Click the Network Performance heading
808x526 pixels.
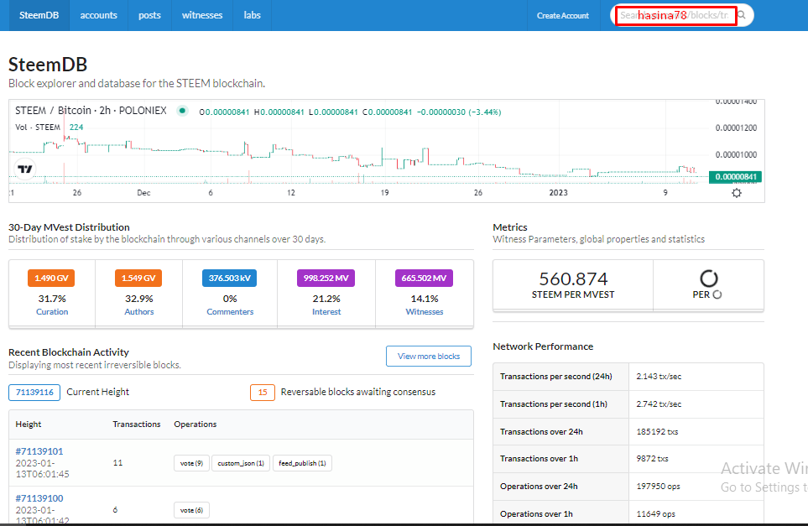point(543,346)
